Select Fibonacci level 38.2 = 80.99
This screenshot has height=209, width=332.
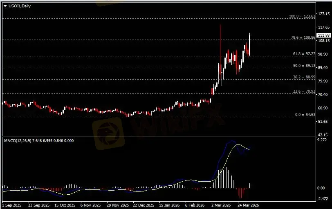coord(304,77)
